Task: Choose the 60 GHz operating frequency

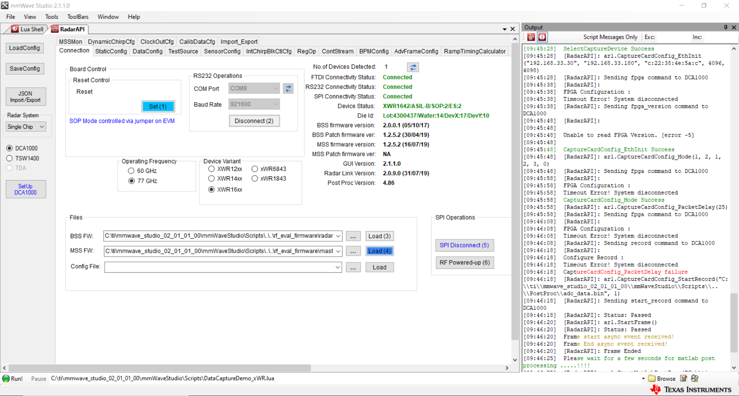Action: click(131, 171)
